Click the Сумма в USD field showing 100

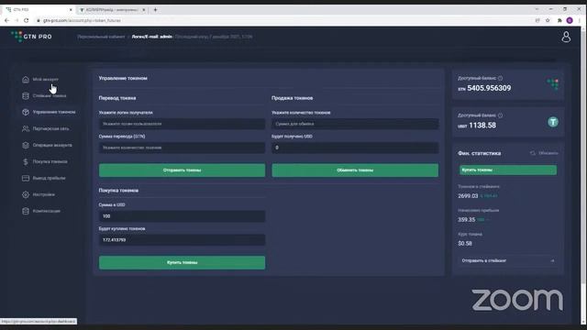point(182,216)
